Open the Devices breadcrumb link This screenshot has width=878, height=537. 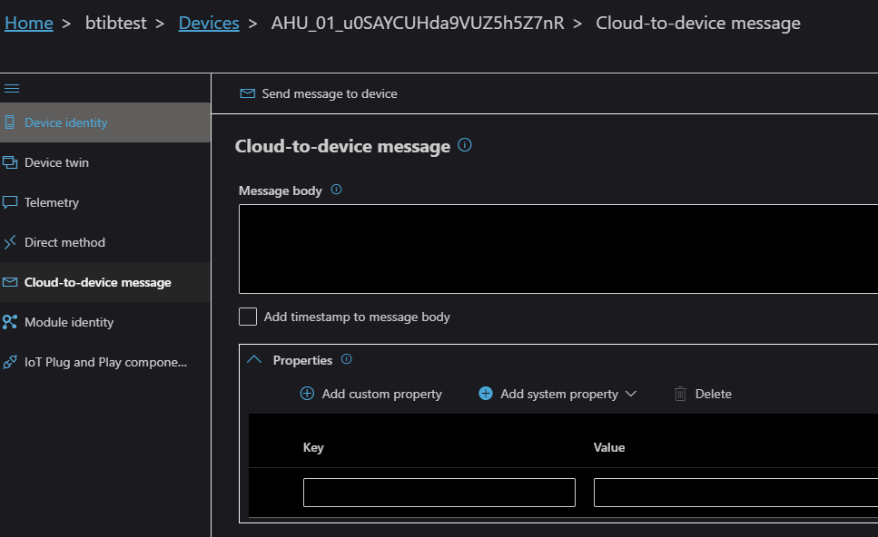tap(209, 23)
